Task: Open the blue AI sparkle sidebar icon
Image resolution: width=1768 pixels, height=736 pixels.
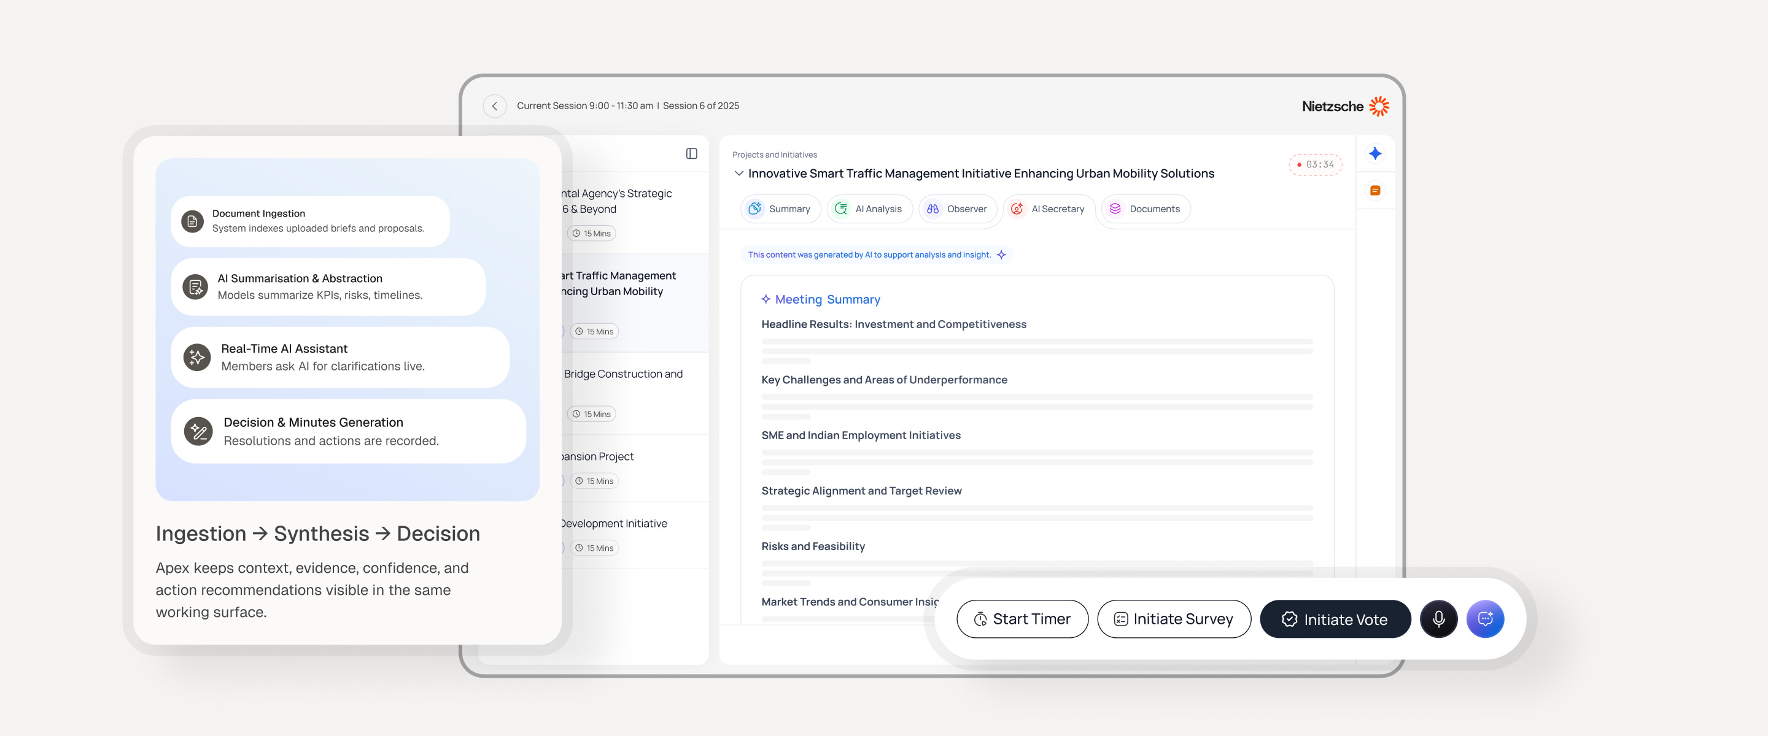Action: pos(1374,154)
